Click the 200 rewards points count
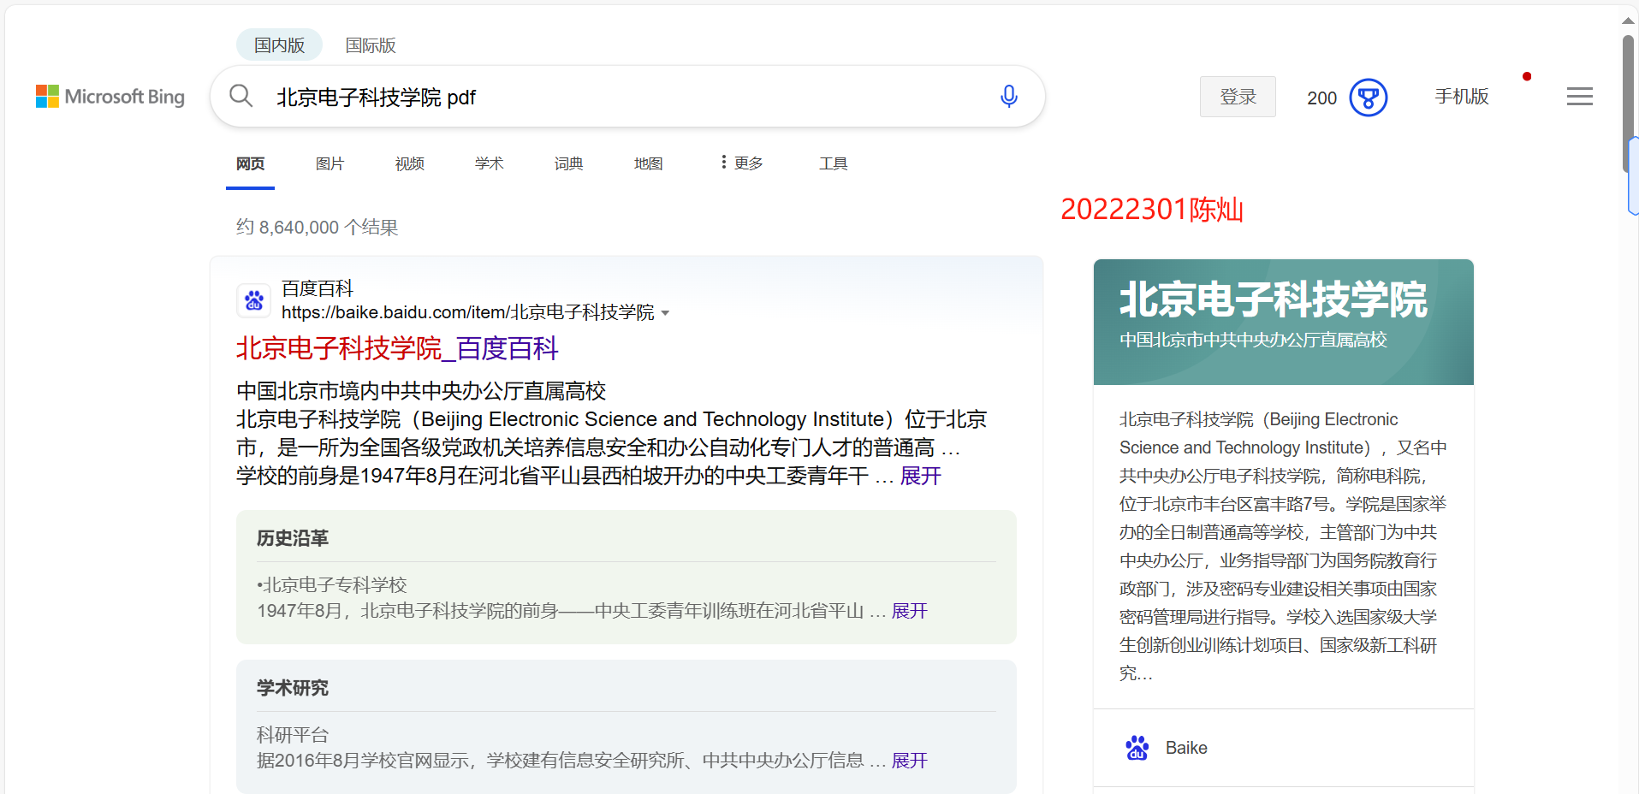 (1321, 98)
